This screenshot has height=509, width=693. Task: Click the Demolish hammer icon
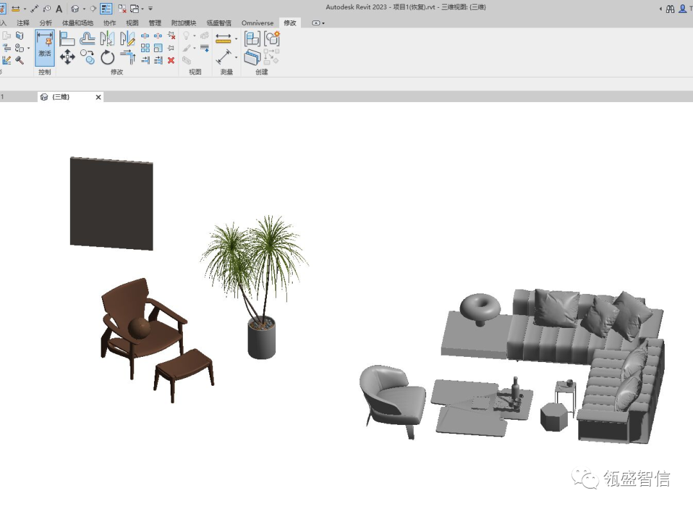point(19,60)
